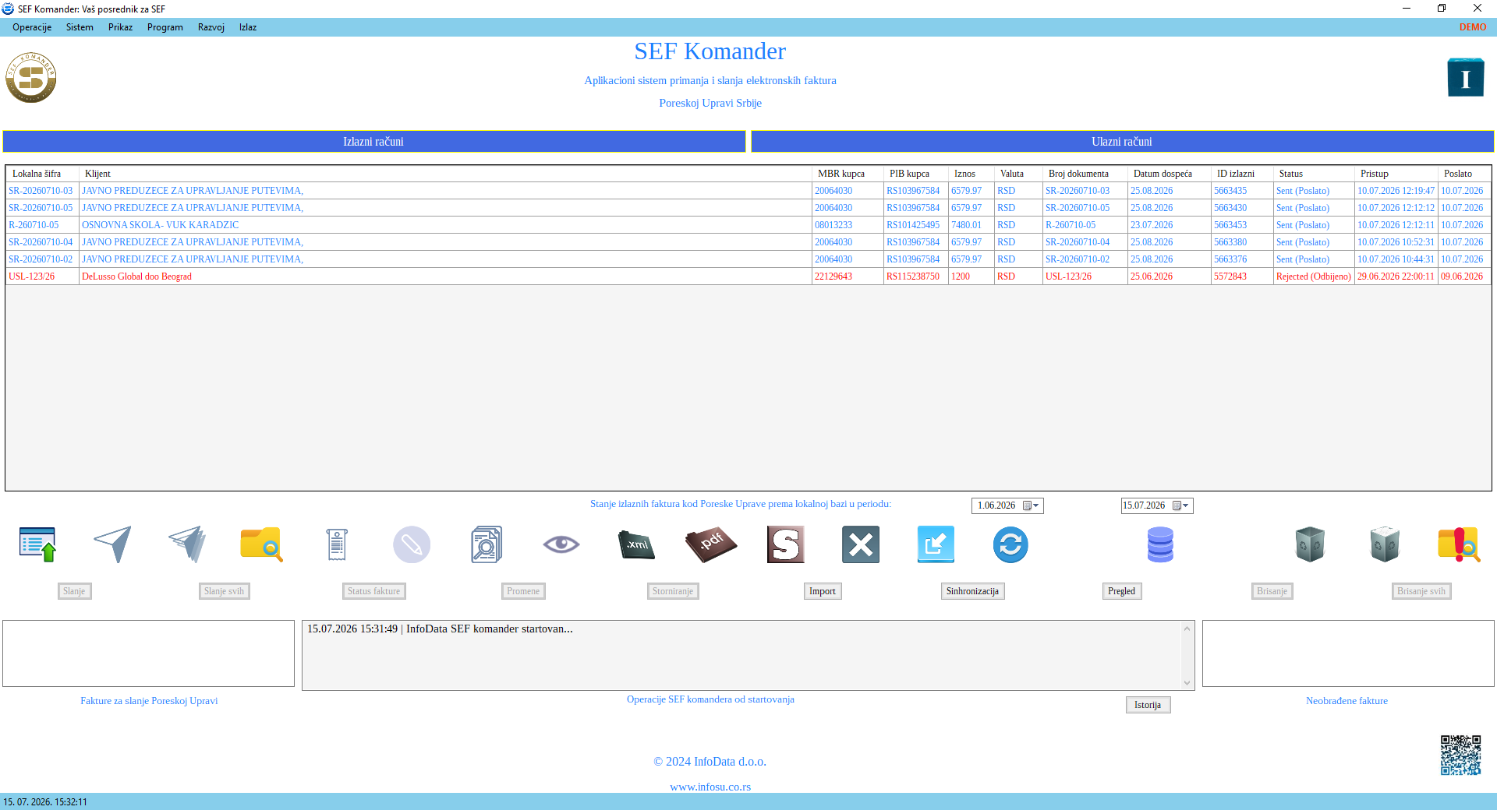The width and height of the screenshot is (1497, 810).
Task: Open the Prikaz menu
Action: (x=120, y=27)
